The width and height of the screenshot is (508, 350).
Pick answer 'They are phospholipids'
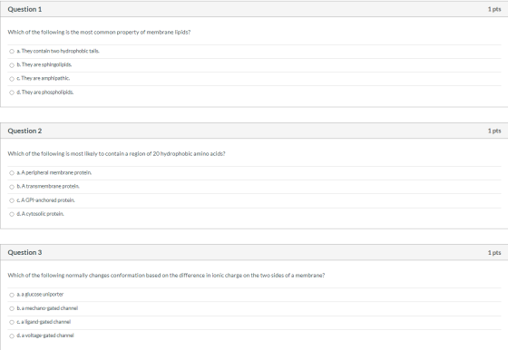pos(12,92)
